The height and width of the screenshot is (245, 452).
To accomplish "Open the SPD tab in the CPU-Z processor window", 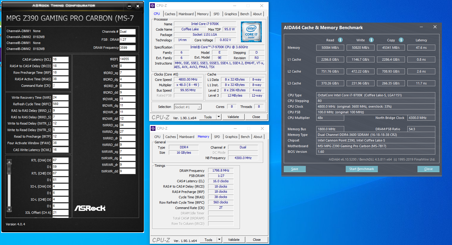I will [x=216, y=14].
